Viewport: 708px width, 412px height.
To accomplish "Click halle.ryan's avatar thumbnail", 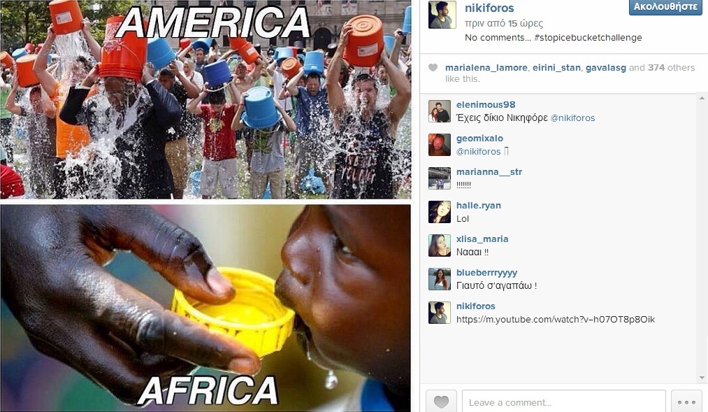I will coord(440,213).
